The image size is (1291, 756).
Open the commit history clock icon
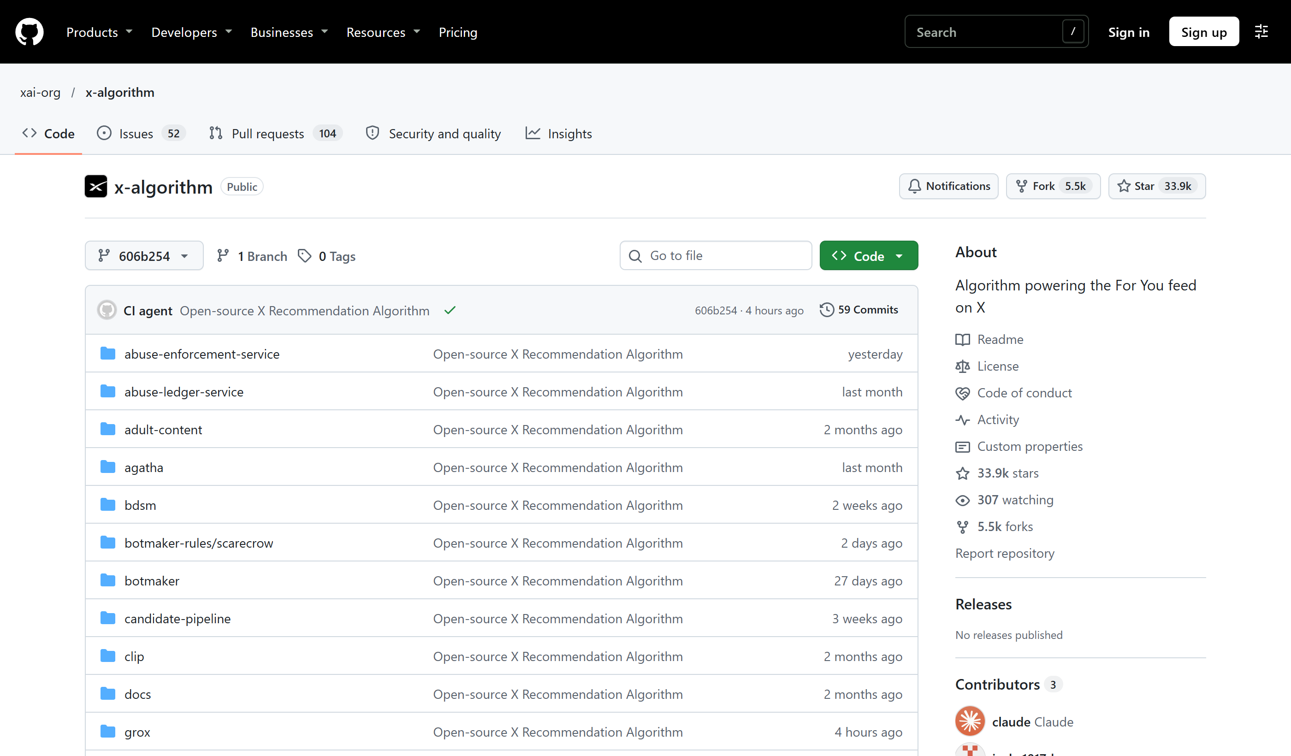pyautogui.click(x=826, y=310)
